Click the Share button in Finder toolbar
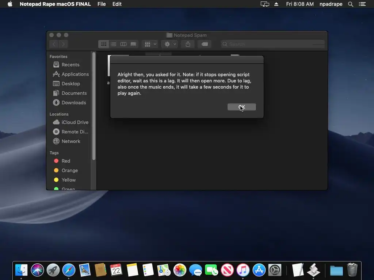 coord(188,44)
